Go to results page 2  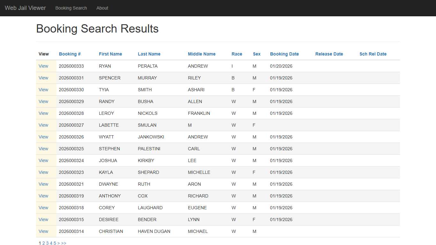[x=43, y=243]
